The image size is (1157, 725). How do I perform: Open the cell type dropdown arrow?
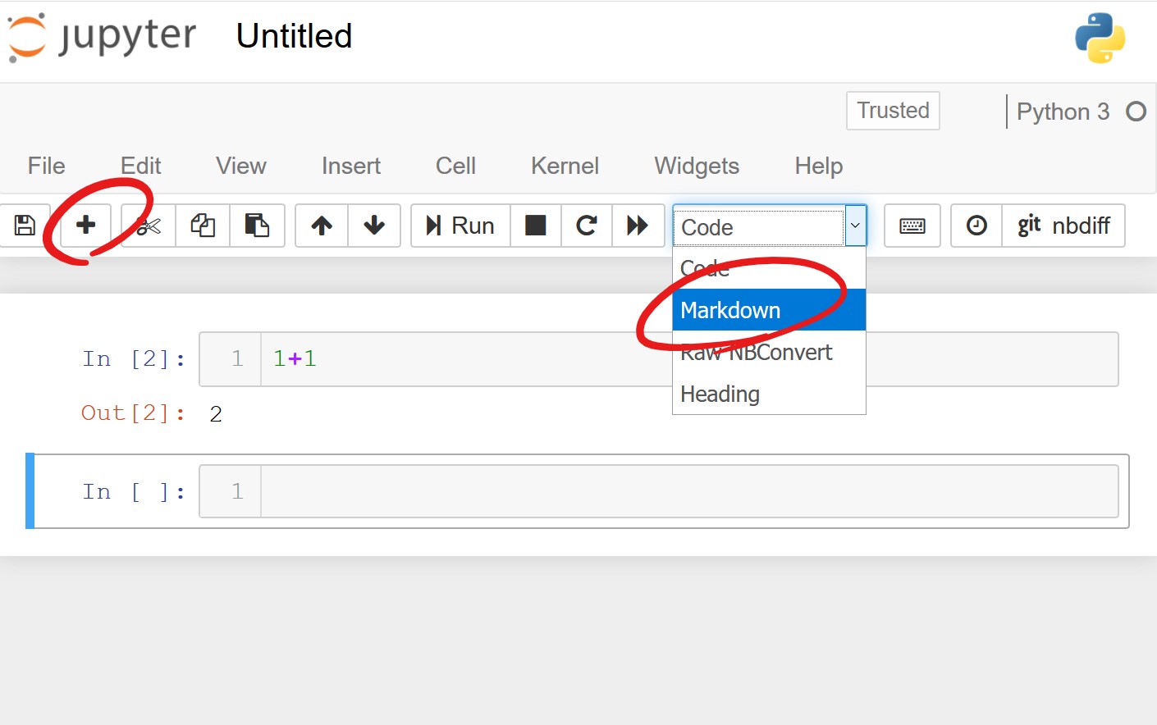pos(855,226)
